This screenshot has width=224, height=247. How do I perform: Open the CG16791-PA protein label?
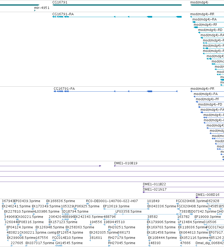click(64, 89)
